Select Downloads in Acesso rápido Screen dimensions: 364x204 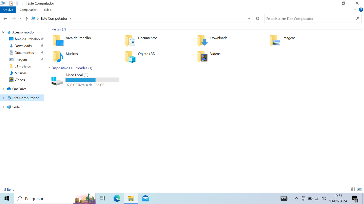pyautogui.click(x=23, y=46)
